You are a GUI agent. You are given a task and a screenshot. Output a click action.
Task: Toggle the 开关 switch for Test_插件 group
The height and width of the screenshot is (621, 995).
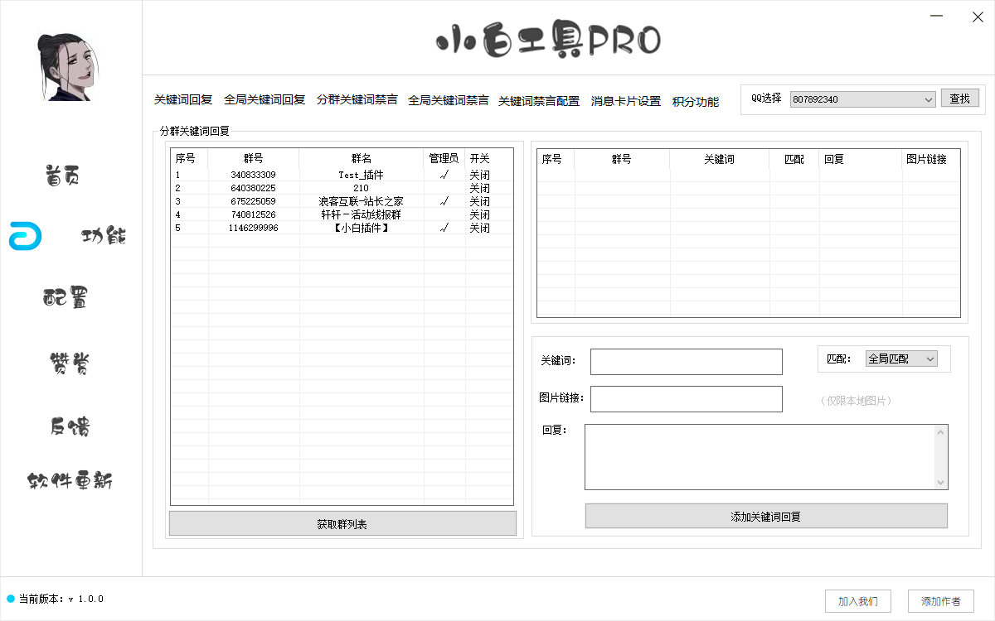point(479,174)
